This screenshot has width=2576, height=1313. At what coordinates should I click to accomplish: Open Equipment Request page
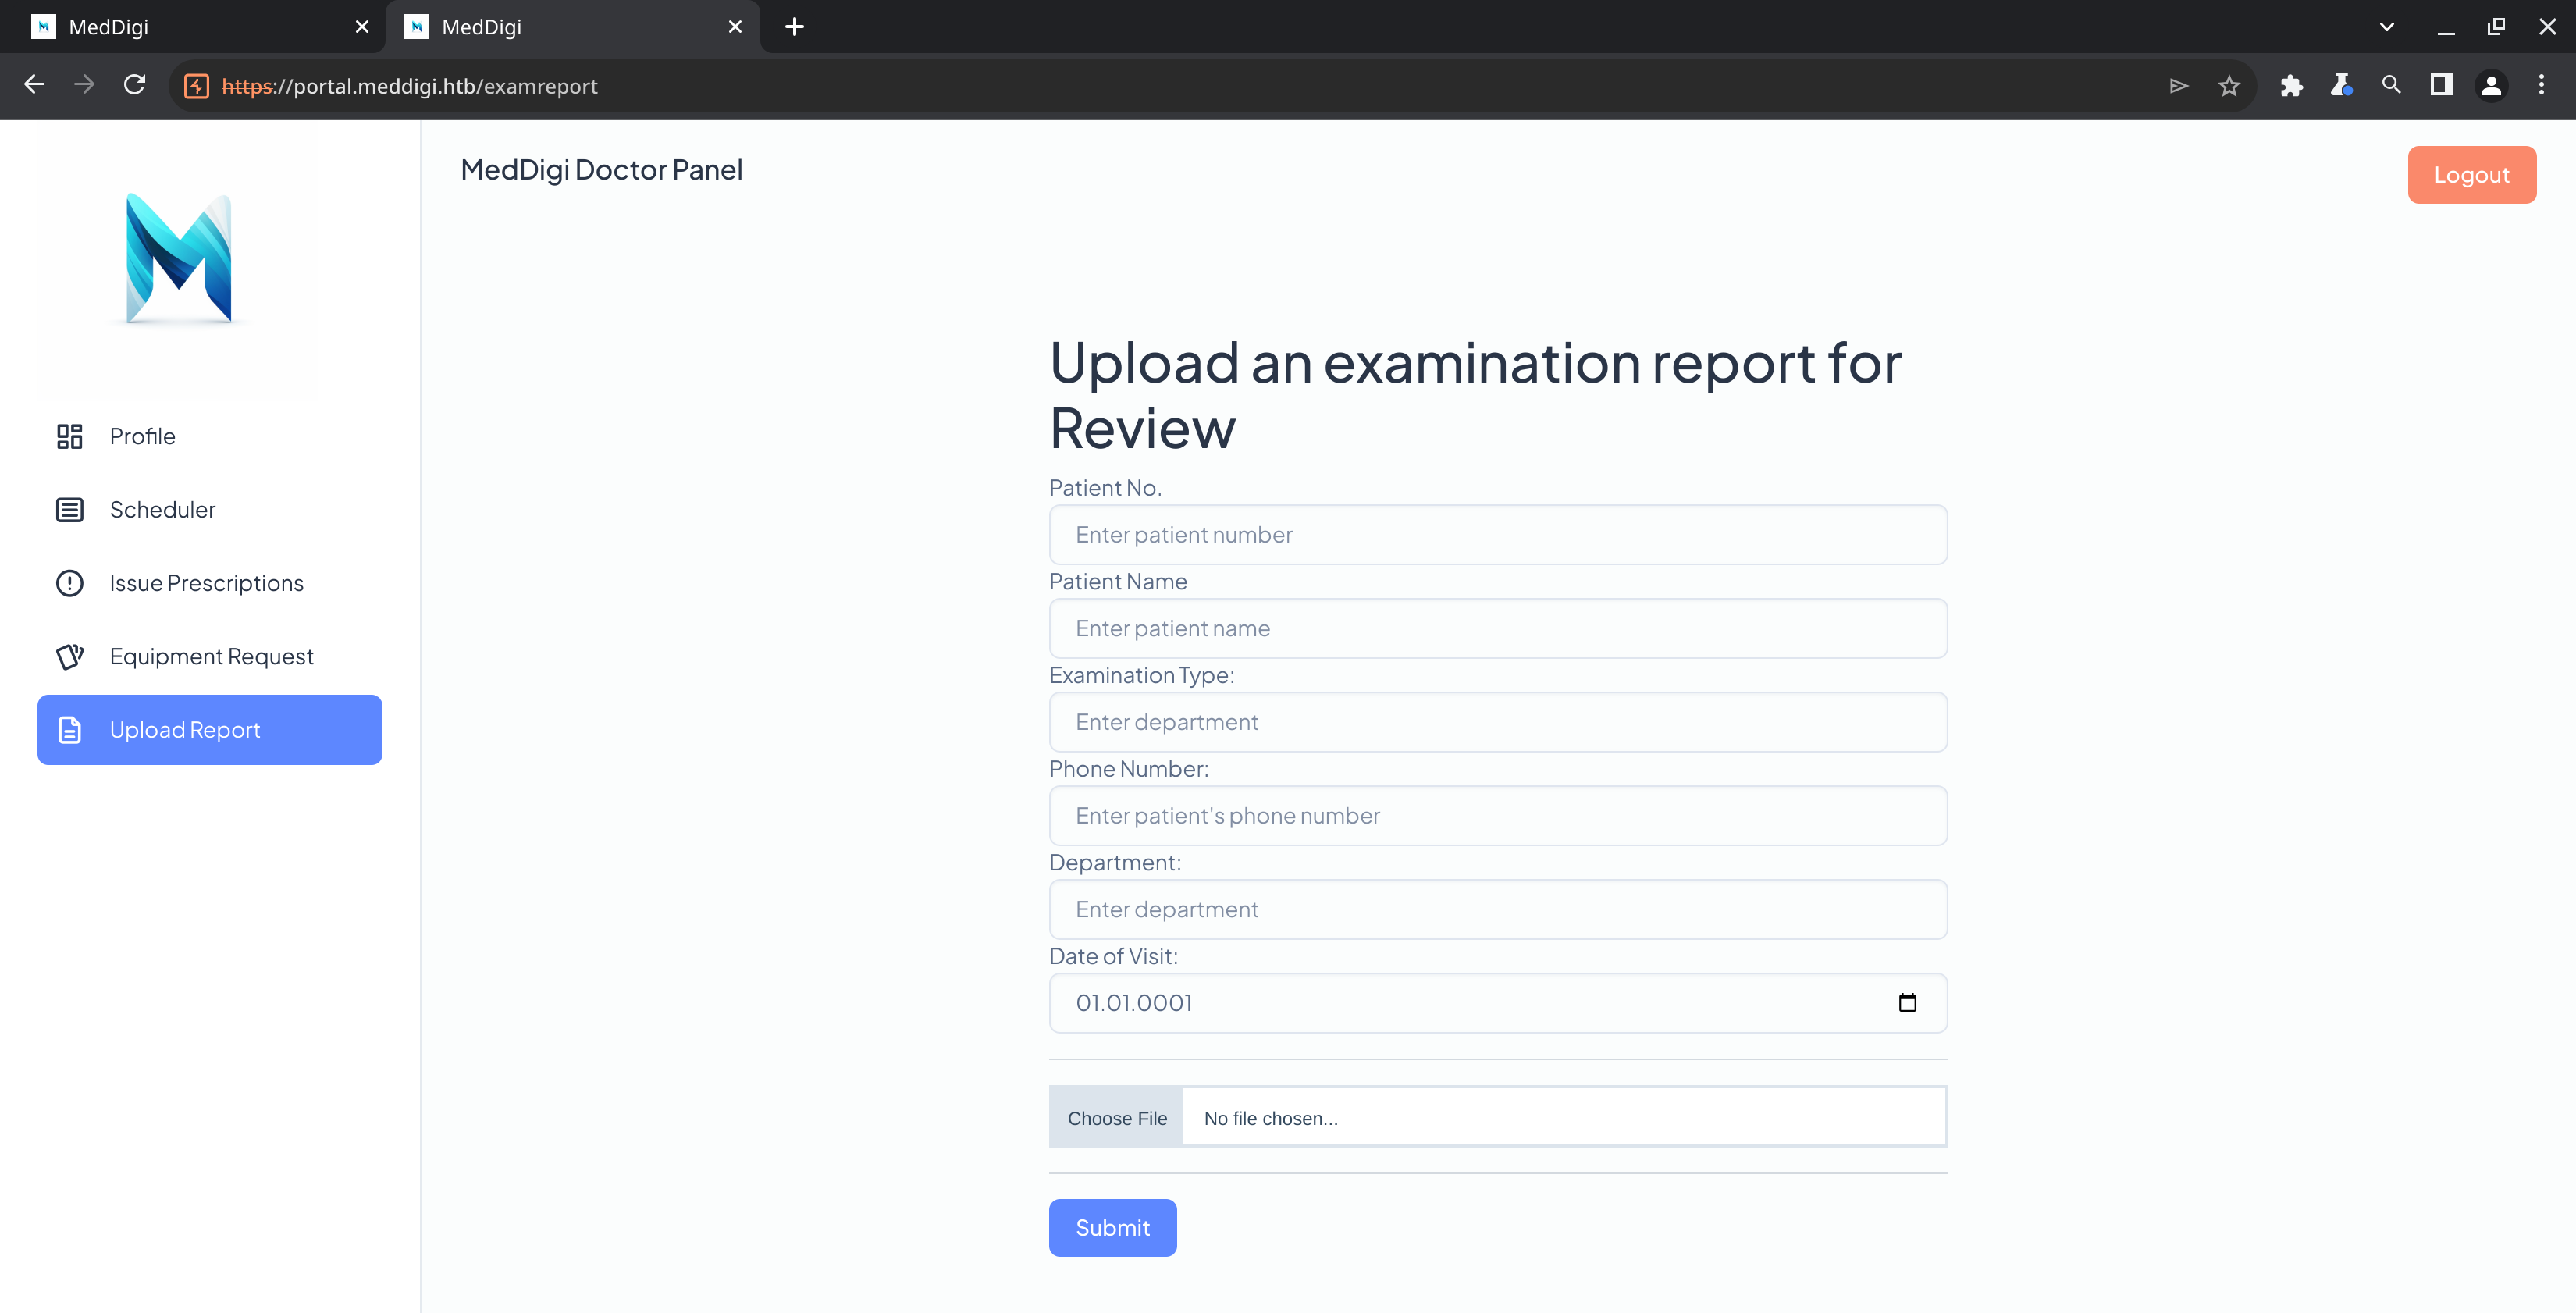pyautogui.click(x=210, y=656)
